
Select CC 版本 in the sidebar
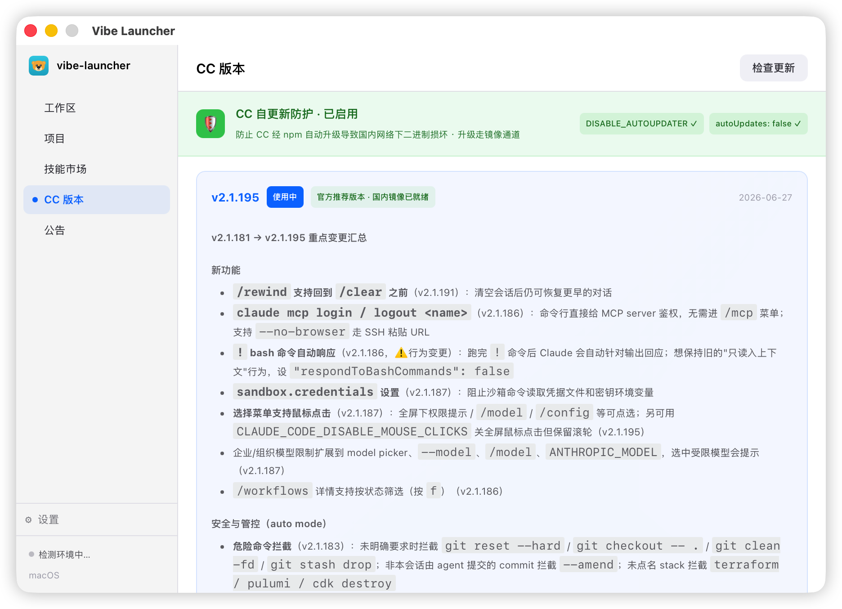(x=97, y=200)
